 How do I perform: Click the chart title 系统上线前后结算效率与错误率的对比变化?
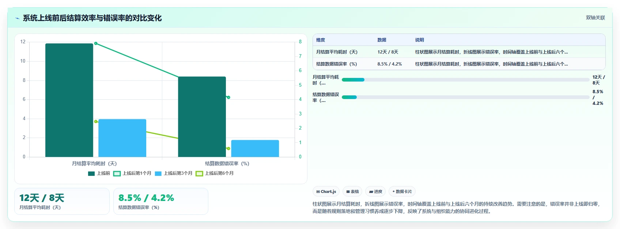click(92, 18)
